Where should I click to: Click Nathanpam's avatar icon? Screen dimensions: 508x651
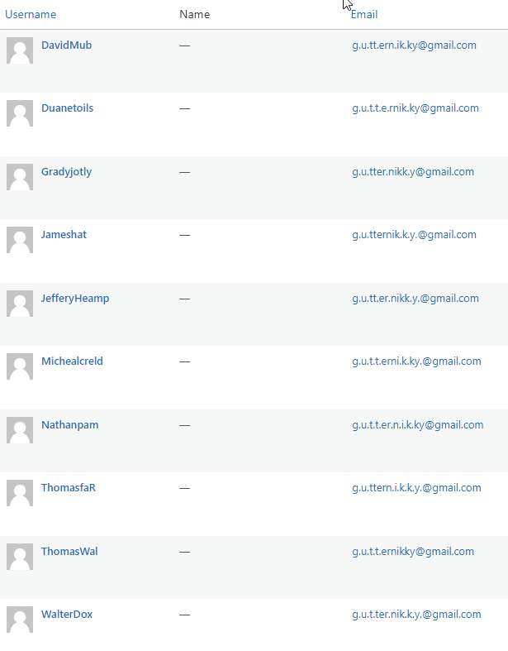tap(20, 430)
